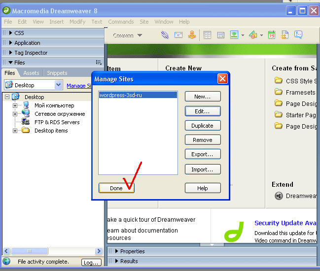Image resolution: width=320 pixels, height=271 pixels.
Task: Expand the Tag Inspector panel
Action: pyautogui.click(x=11, y=53)
